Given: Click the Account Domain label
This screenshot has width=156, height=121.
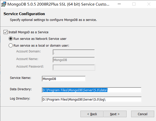Looking at the screenshot, I should [28, 51].
